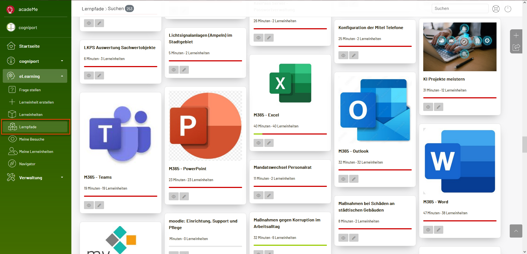Click the Startseite home heart icon
Image resolution: width=527 pixels, height=254 pixels.
tap(11, 46)
